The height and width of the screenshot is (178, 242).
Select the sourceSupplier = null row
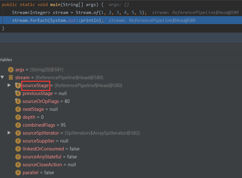121,141
